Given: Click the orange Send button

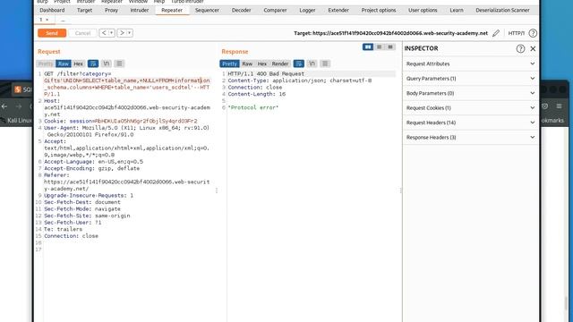Looking at the screenshot, I should (52, 33).
